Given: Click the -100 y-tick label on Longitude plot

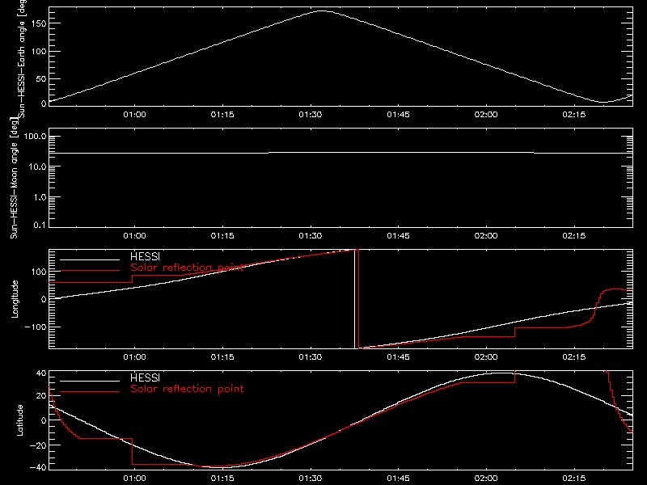Looking at the screenshot, I should pyautogui.click(x=36, y=327).
